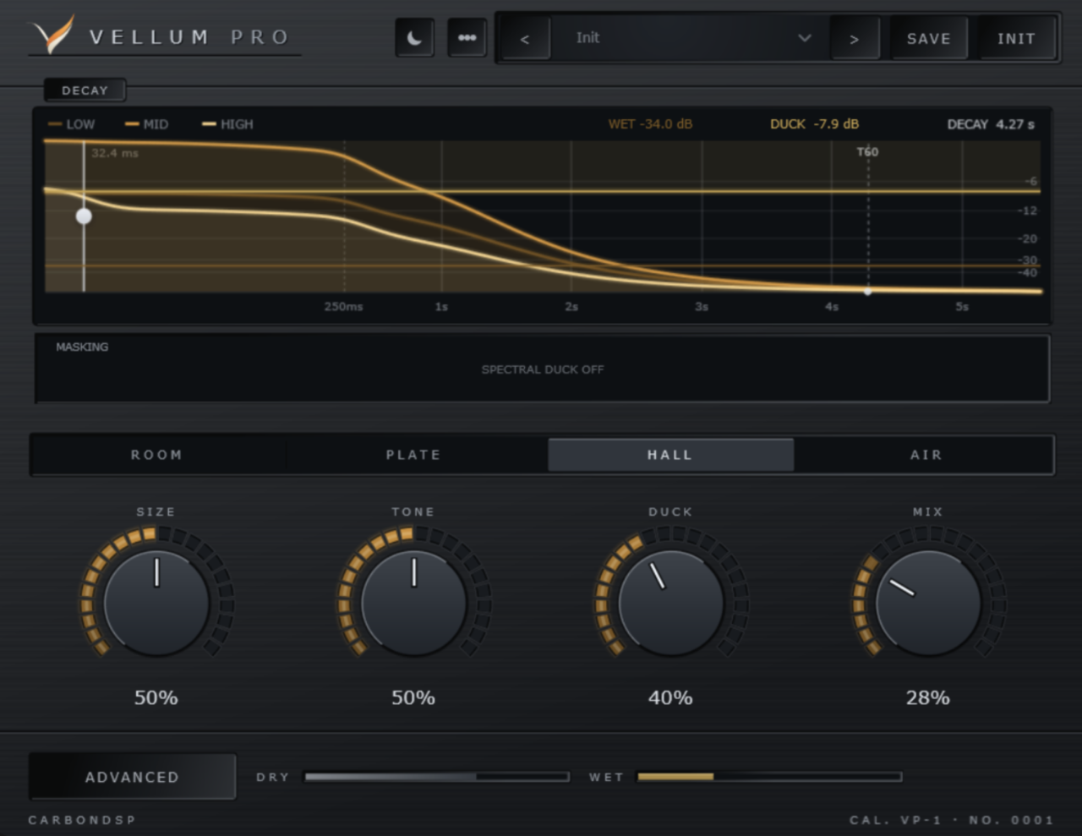Click the DRY level meter

[437, 777]
